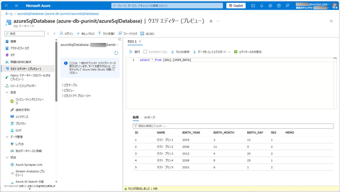Screen dimensions: 340x192
Task: Expand the ストアド プロシージャ node
Action: [x=63, y=96]
